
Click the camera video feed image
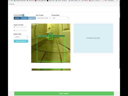click(x=51, y=43)
